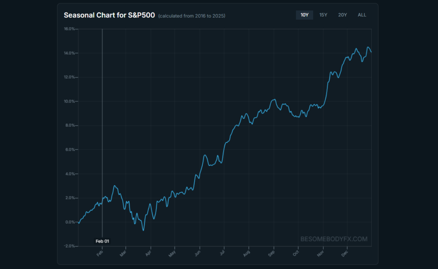Select the 10Y range button
This screenshot has height=269, width=438.
tap(305, 15)
